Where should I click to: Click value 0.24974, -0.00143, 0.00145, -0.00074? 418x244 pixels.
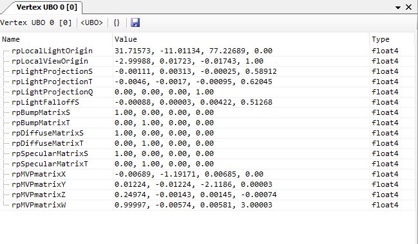[x=196, y=195]
